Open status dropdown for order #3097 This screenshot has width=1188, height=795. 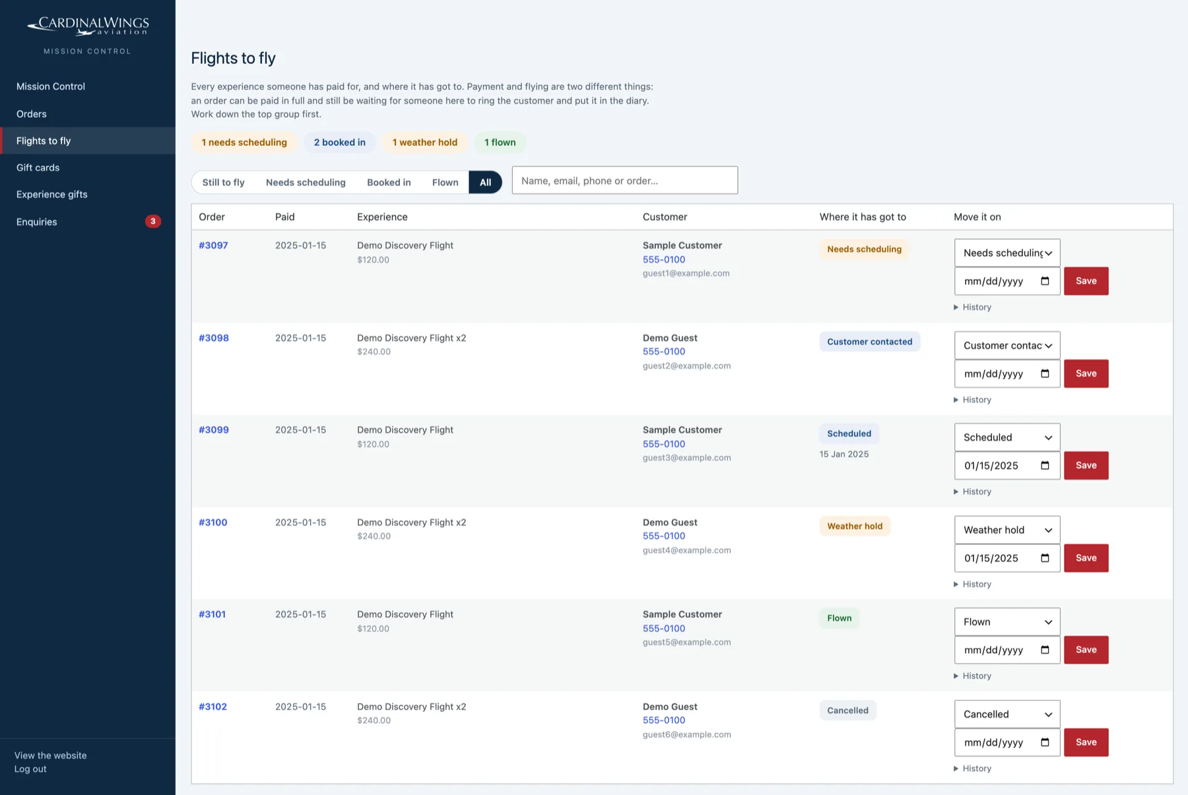click(1007, 253)
